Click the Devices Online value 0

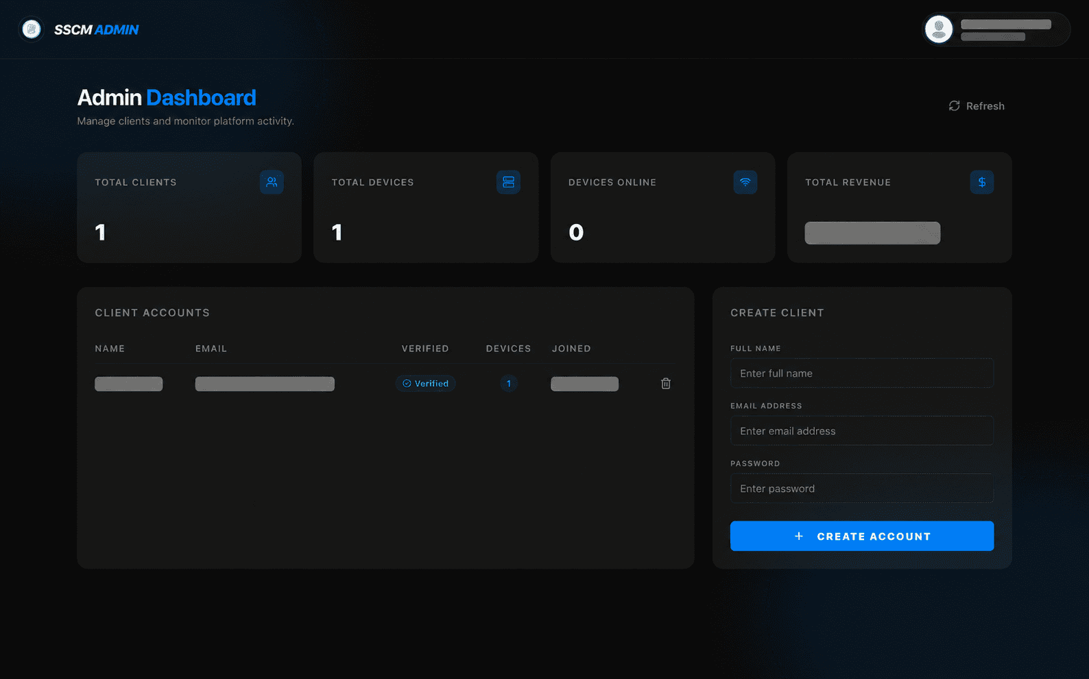[x=576, y=233]
